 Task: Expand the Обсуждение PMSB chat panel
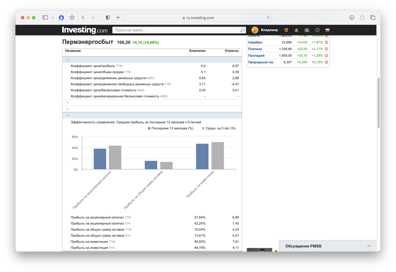[x=328, y=246]
